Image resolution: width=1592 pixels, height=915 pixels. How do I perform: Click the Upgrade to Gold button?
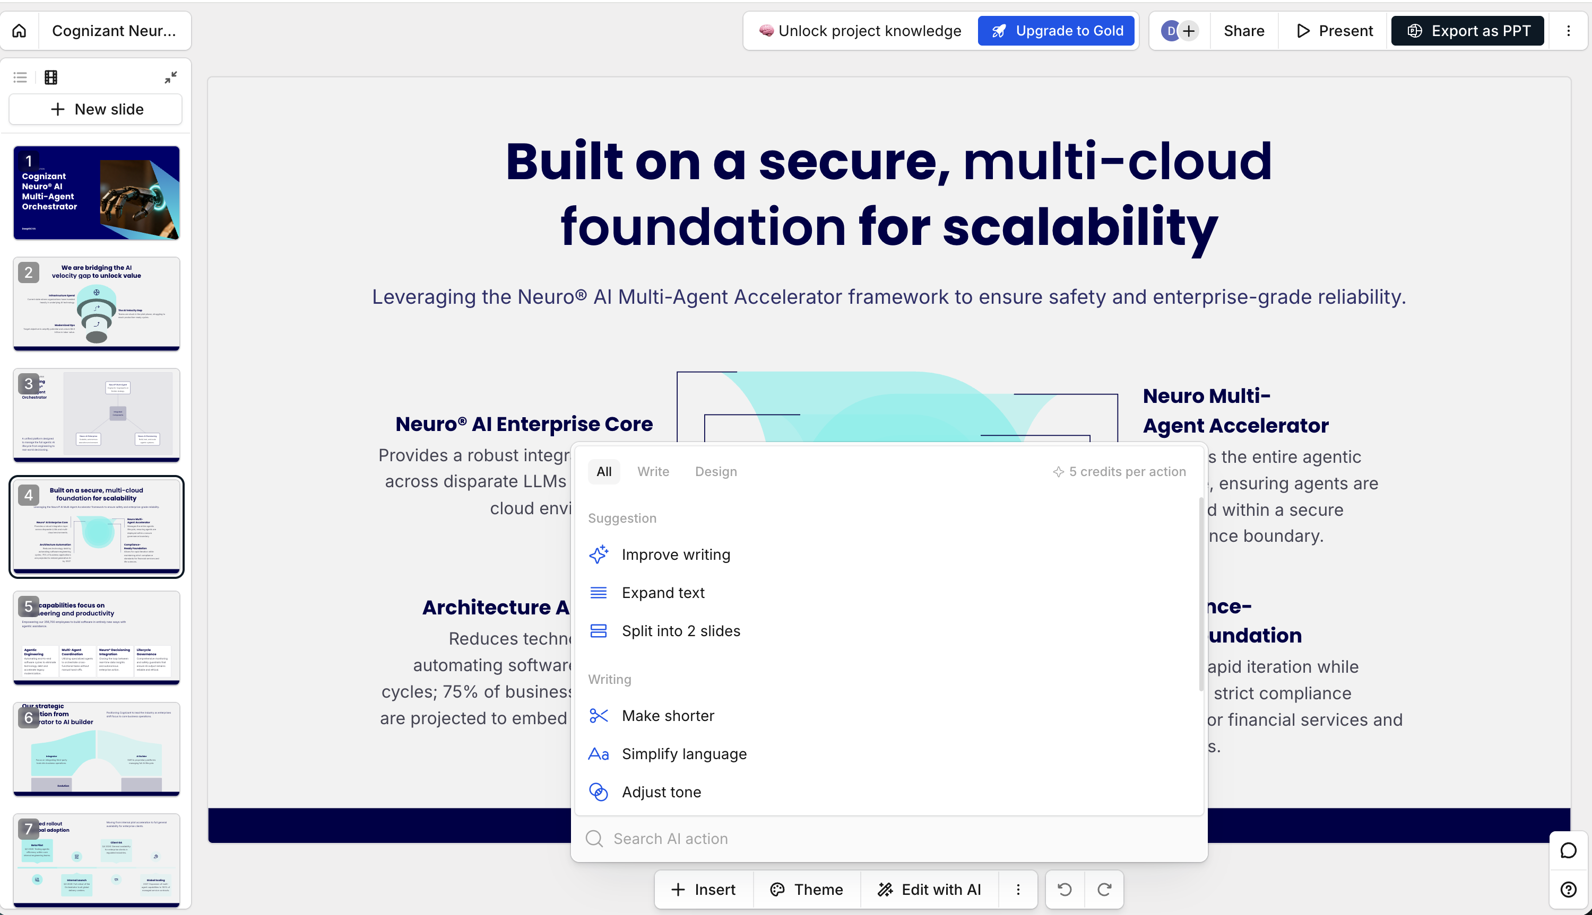(1056, 31)
